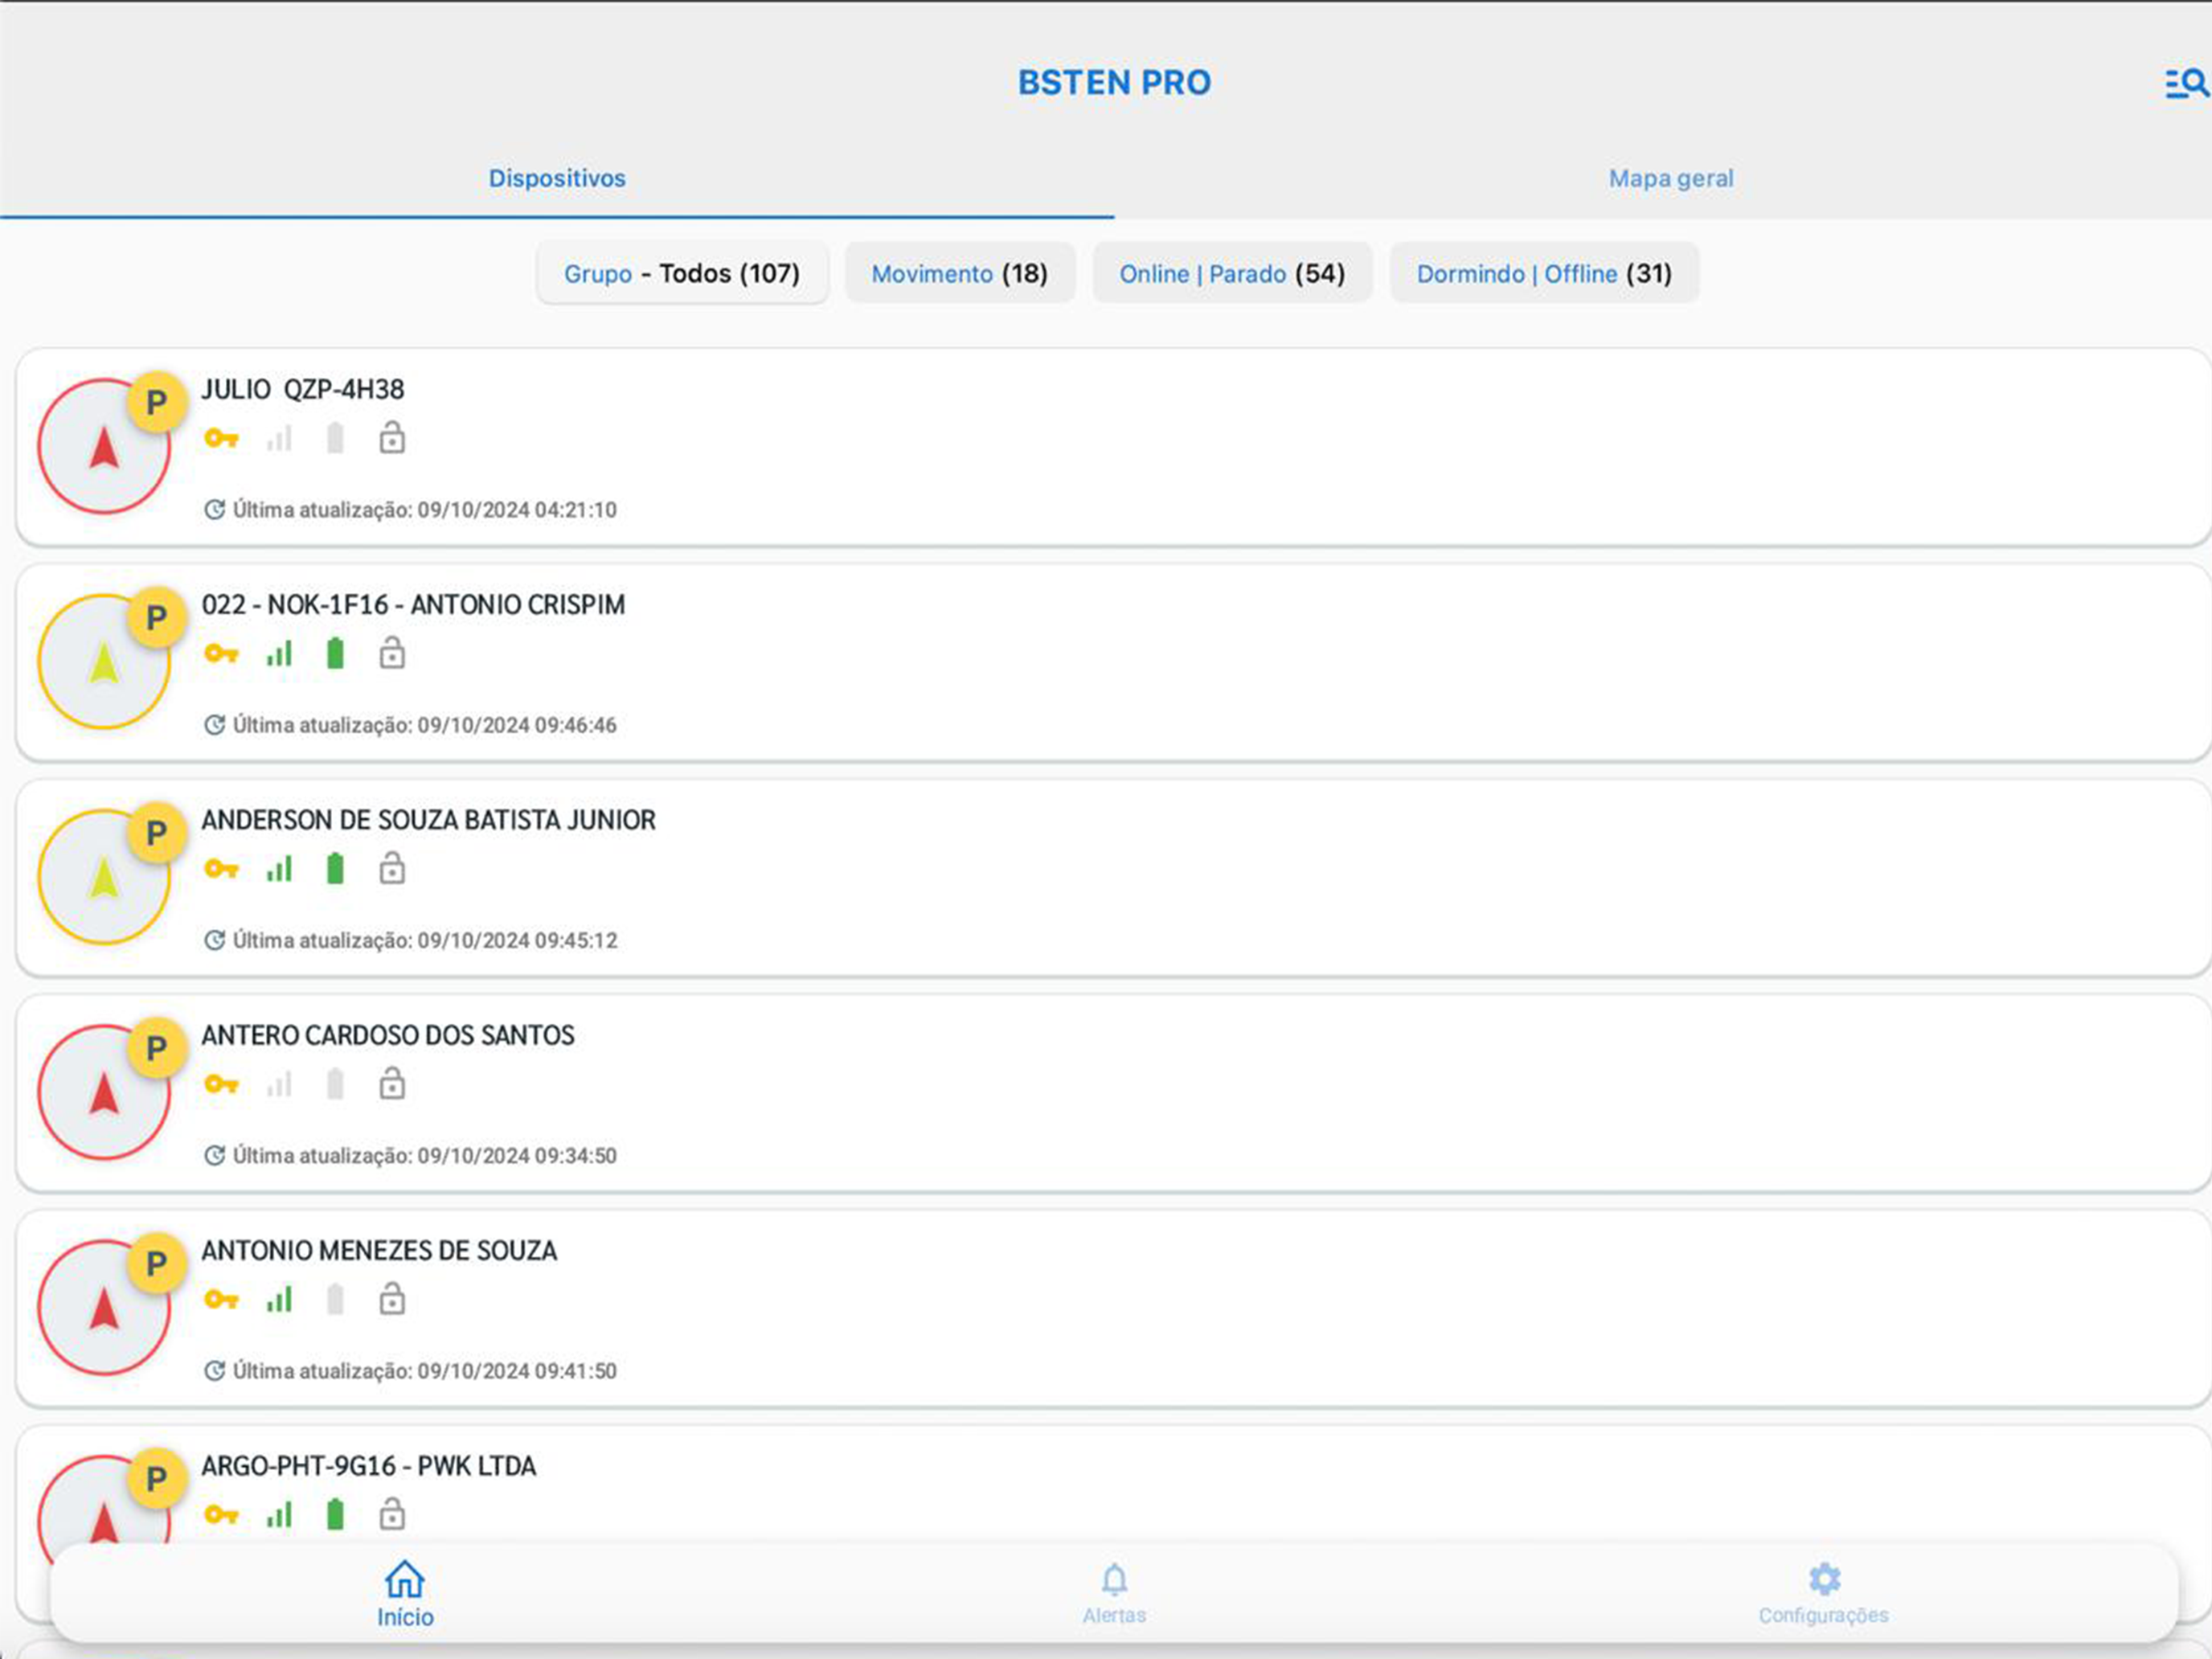Open device JULIO QZP-4H38
This screenshot has width=2212, height=1659.
[1113, 447]
